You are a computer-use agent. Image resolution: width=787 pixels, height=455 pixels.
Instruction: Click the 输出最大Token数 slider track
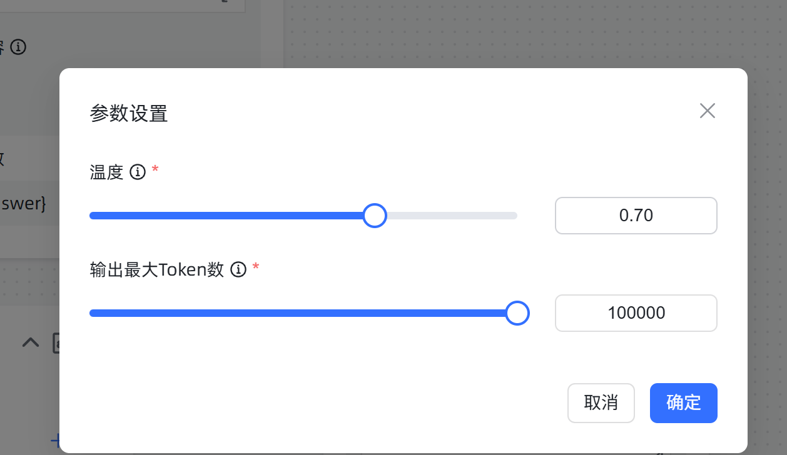pyautogui.click(x=300, y=313)
